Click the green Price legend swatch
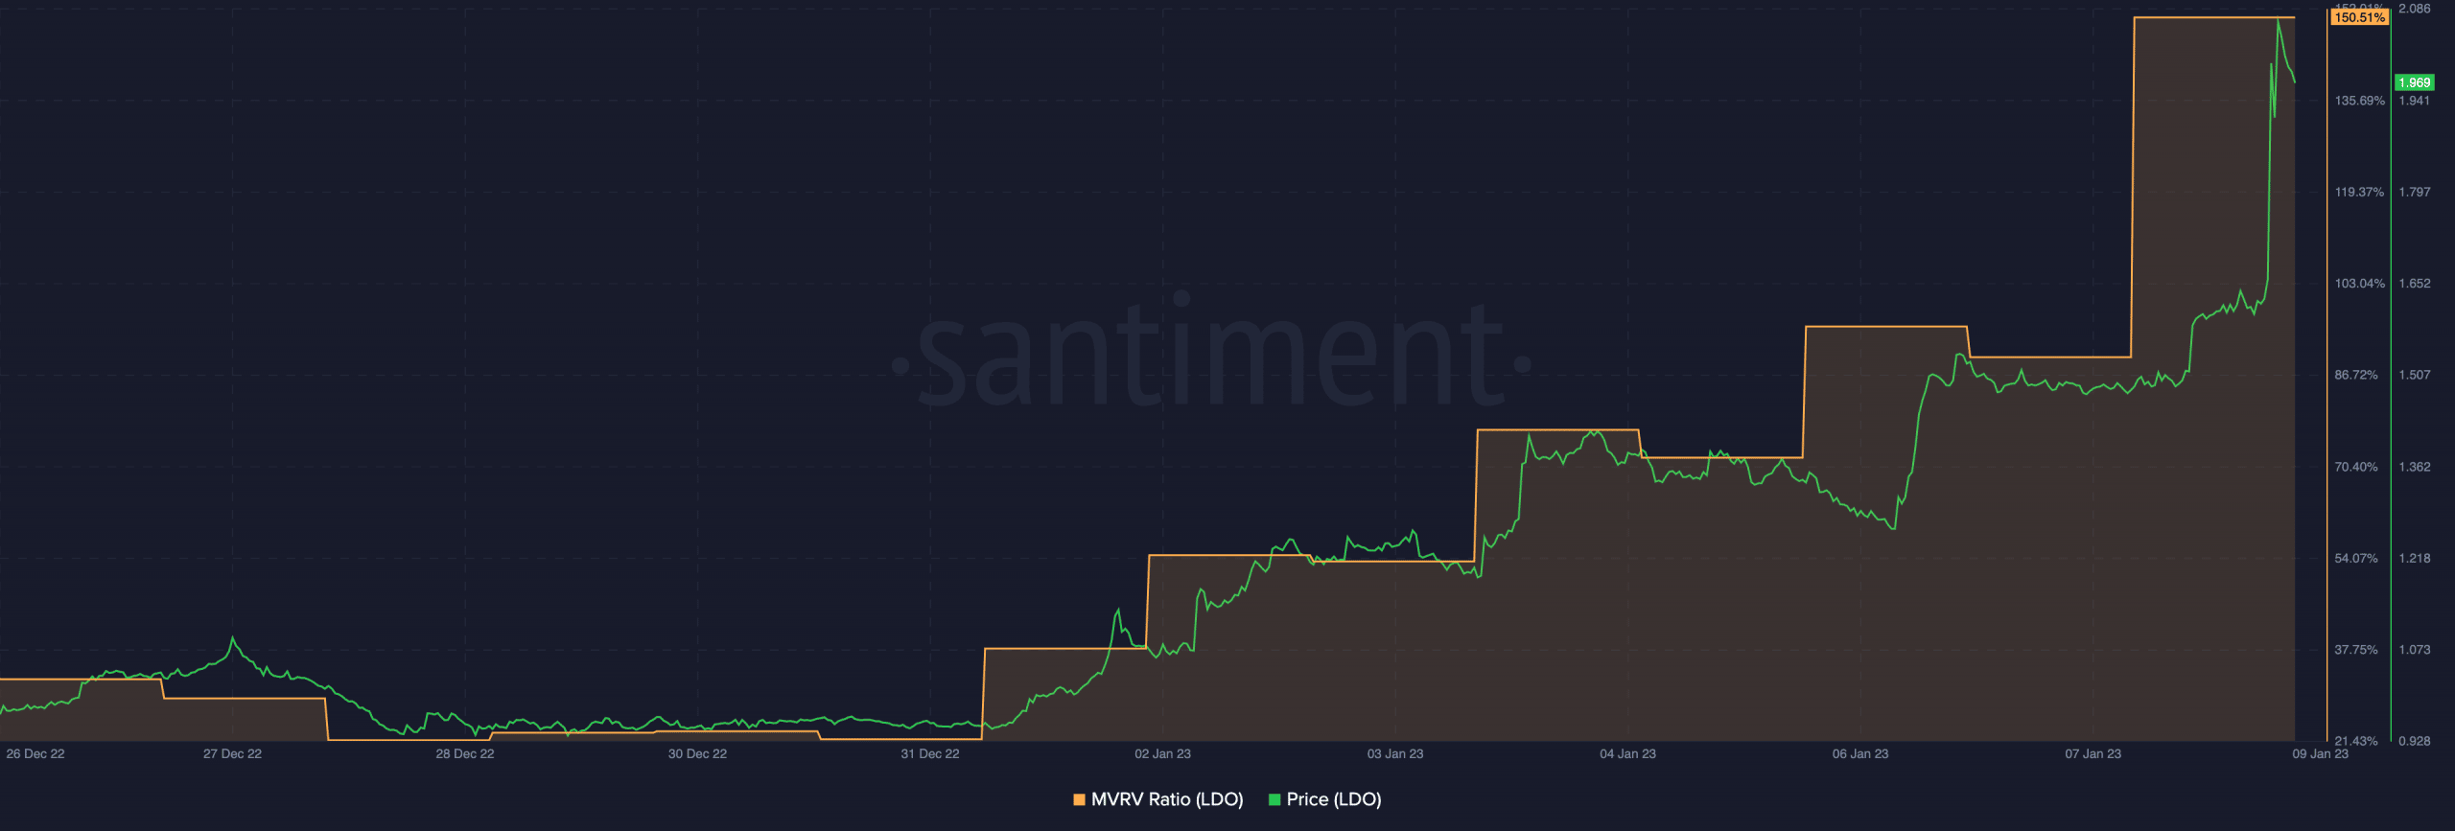Screen dimensions: 2455x831 (x=1274, y=799)
